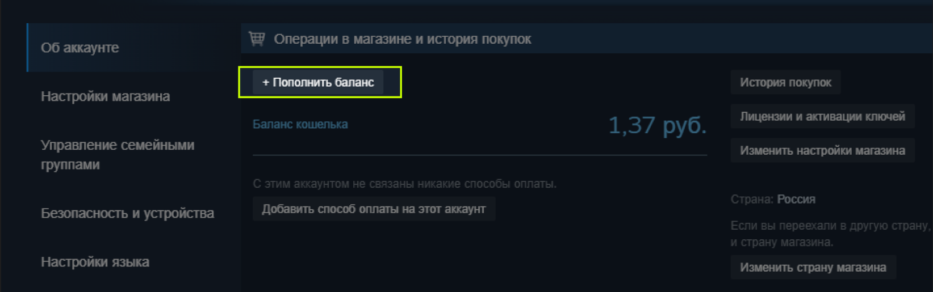Click the + Пополнить баланс button
The height and width of the screenshot is (292, 933).
point(318,82)
